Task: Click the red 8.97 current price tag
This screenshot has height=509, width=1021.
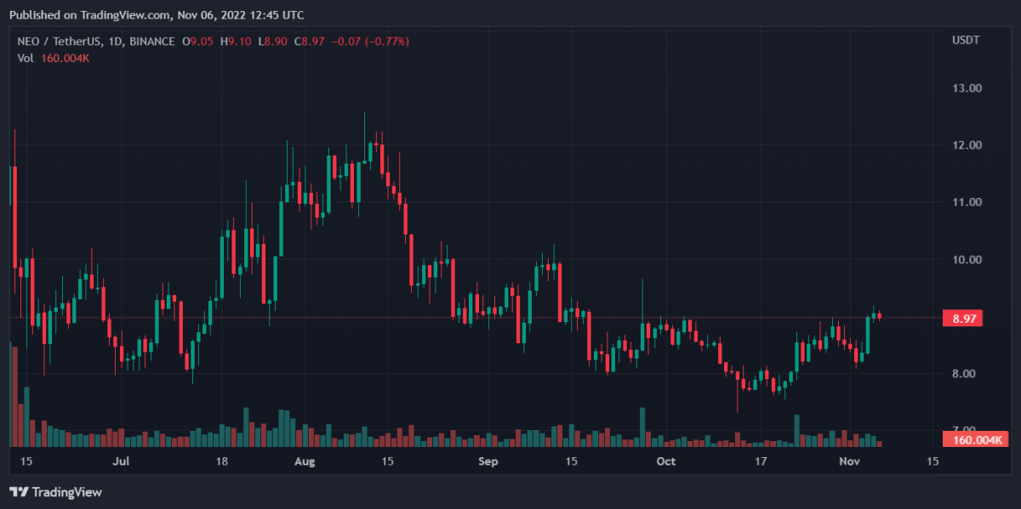Action: point(963,318)
